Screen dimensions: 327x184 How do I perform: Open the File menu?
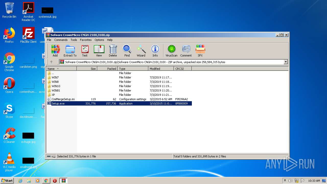tap(49, 40)
